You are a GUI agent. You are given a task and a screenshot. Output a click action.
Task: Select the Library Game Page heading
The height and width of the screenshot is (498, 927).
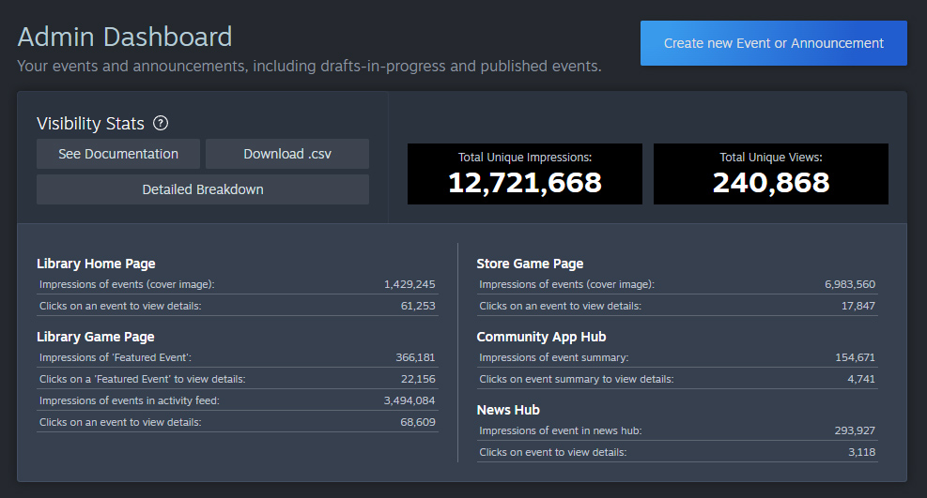click(x=96, y=337)
